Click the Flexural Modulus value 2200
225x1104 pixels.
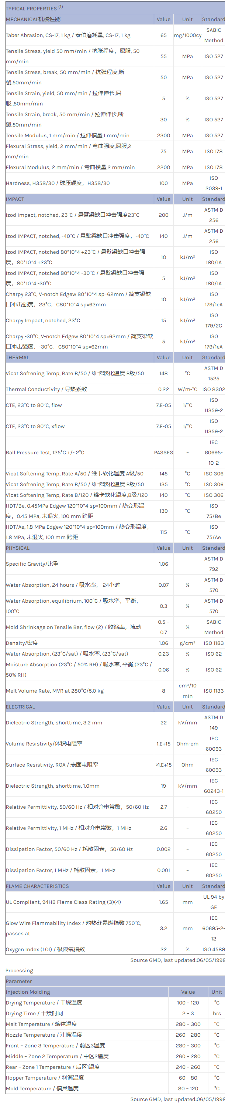tap(163, 168)
